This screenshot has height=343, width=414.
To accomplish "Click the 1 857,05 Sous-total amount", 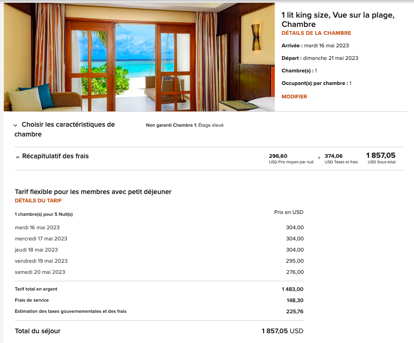I will [381, 155].
